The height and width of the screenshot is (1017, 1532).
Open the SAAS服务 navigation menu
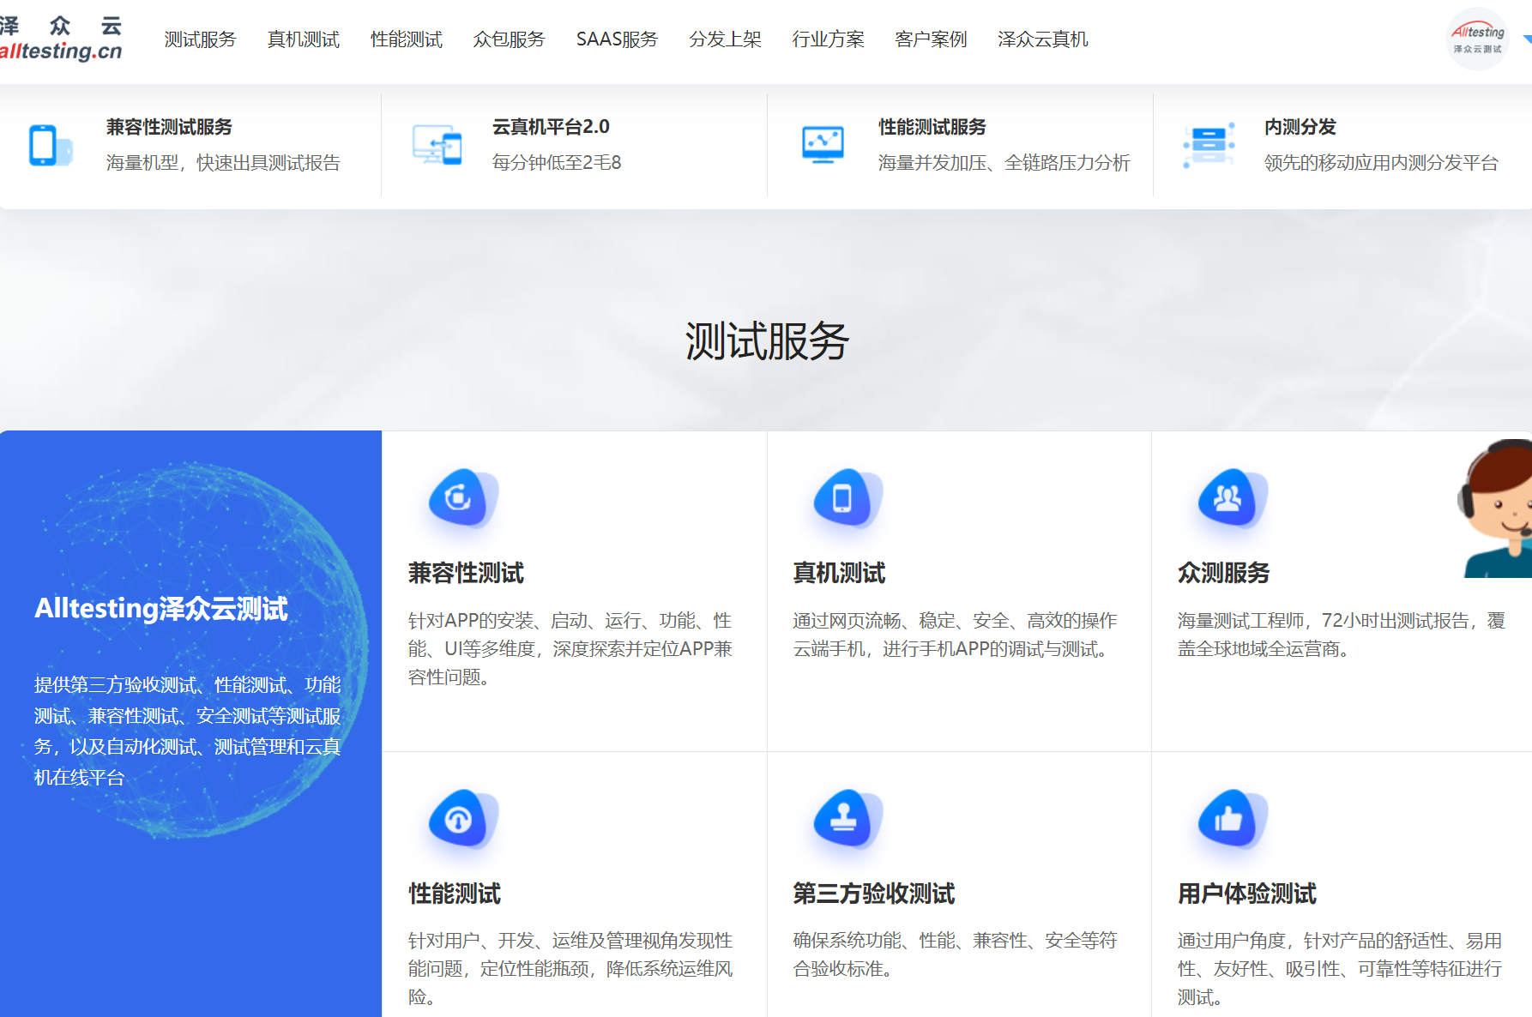pyautogui.click(x=617, y=39)
